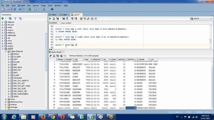The width and height of the screenshot is (214, 120).
Task: Select the EMP_HYD table in the tree
Action: pos(17,70)
